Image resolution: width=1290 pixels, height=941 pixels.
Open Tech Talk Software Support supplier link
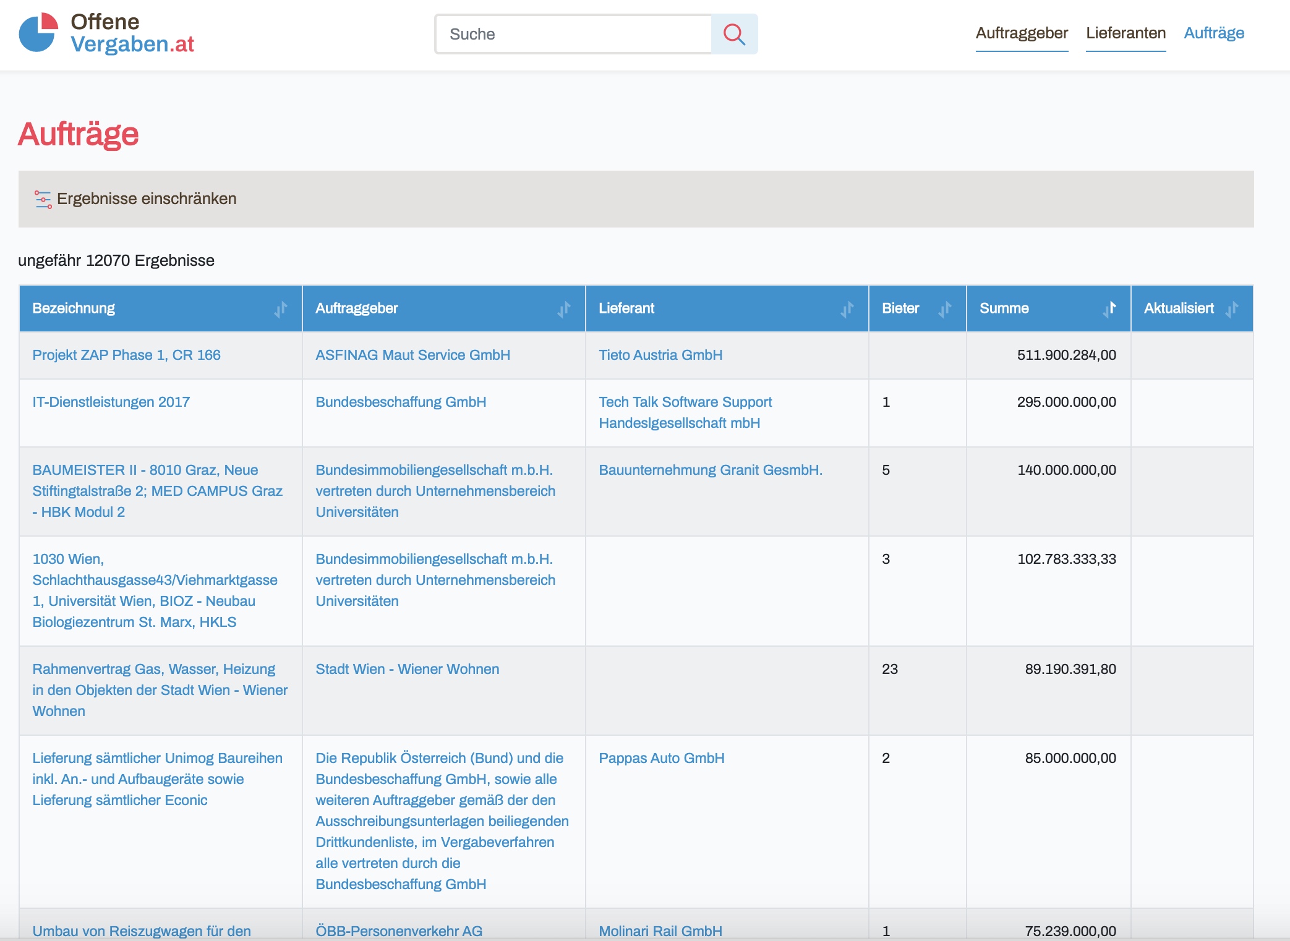click(685, 412)
